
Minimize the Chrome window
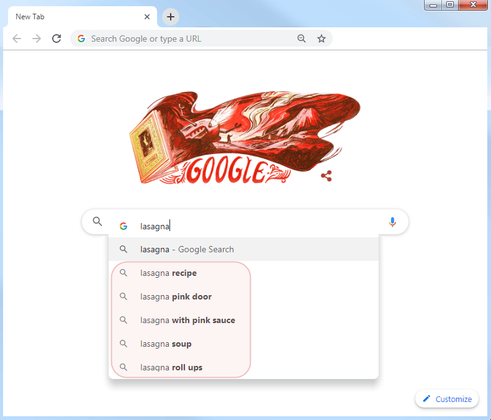[433, 5]
